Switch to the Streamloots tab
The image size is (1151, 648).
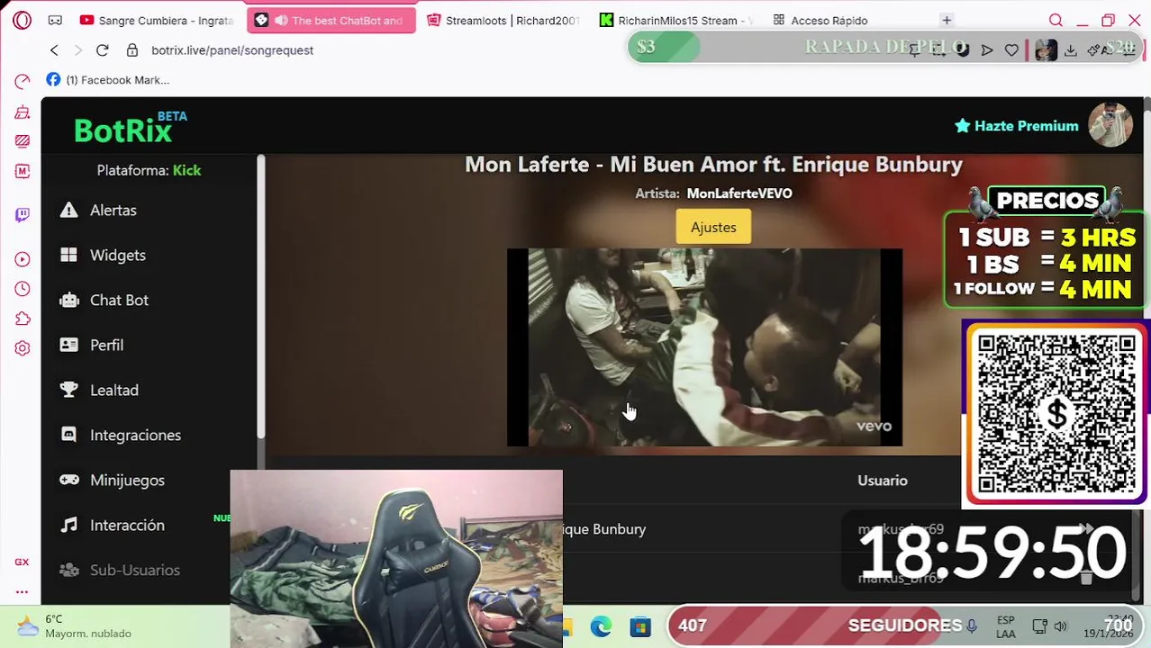(x=503, y=20)
